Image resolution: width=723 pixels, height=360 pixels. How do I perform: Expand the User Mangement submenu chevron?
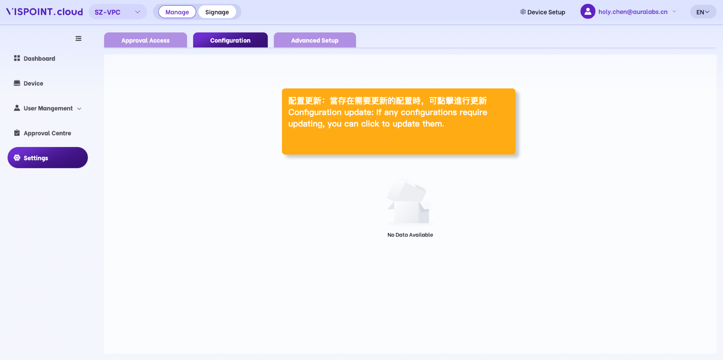point(79,108)
